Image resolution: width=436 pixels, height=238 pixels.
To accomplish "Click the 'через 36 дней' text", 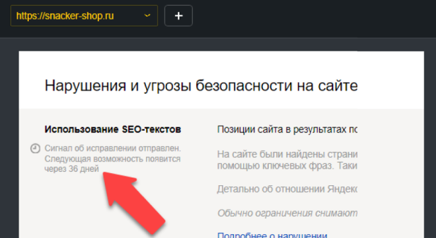I will point(72,169).
